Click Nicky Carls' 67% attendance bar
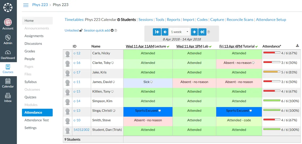Screen dimensions: 302x144 (x=272, y=52)
